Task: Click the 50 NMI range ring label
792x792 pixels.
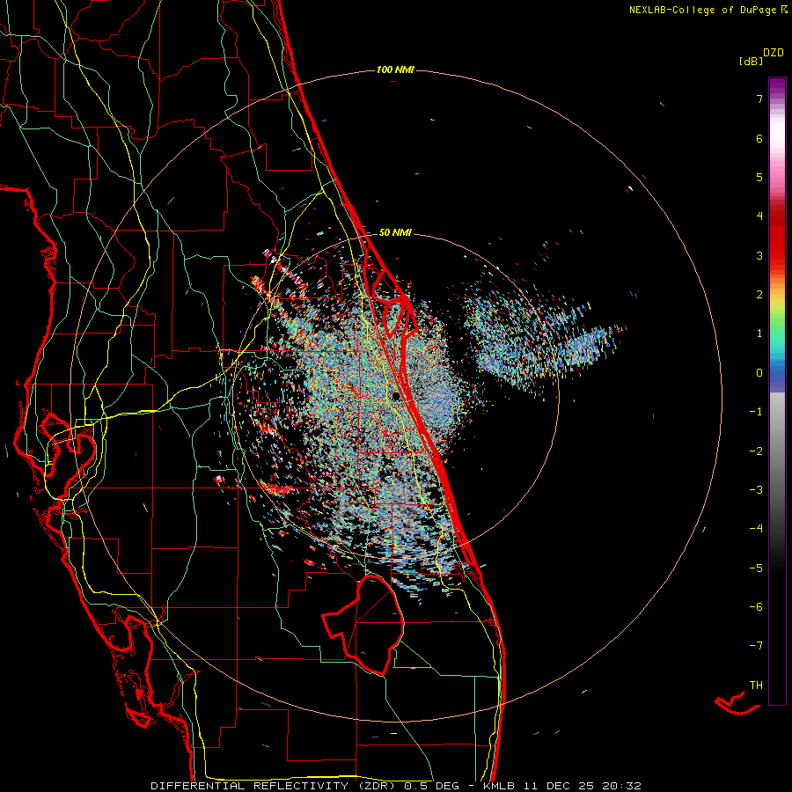Action: pyautogui.click(x=395, y=232)
